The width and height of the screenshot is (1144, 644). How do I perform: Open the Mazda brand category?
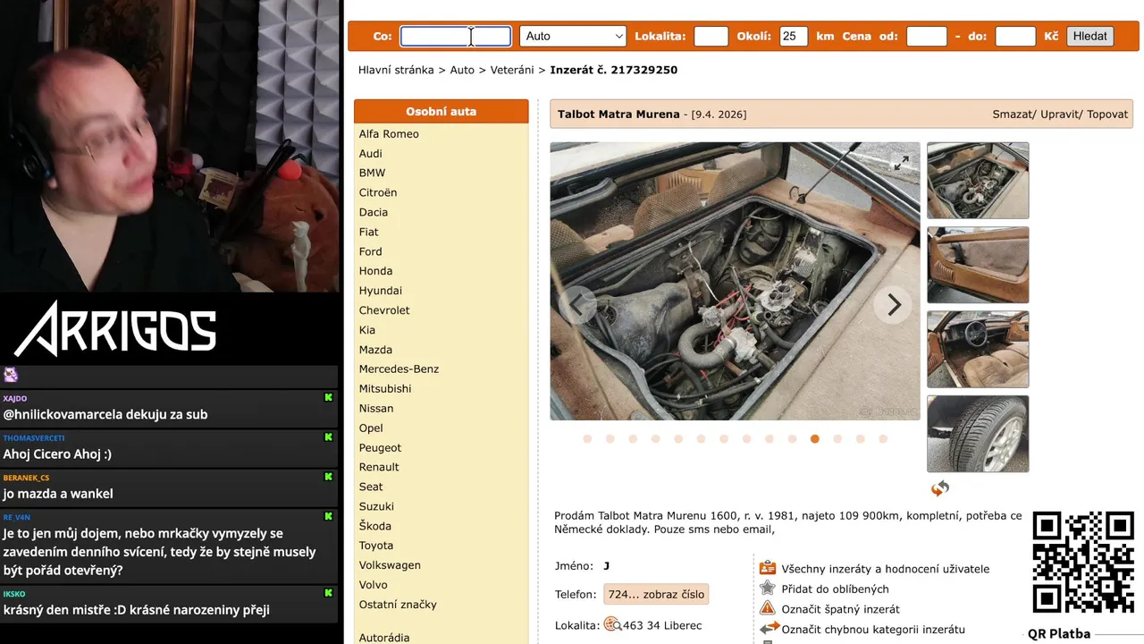point(375,350)
